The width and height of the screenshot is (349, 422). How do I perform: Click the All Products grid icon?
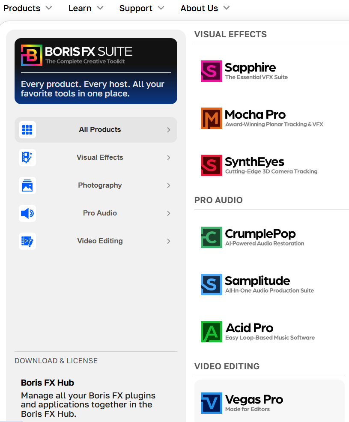pyautogui.click(x=27, y=130)
